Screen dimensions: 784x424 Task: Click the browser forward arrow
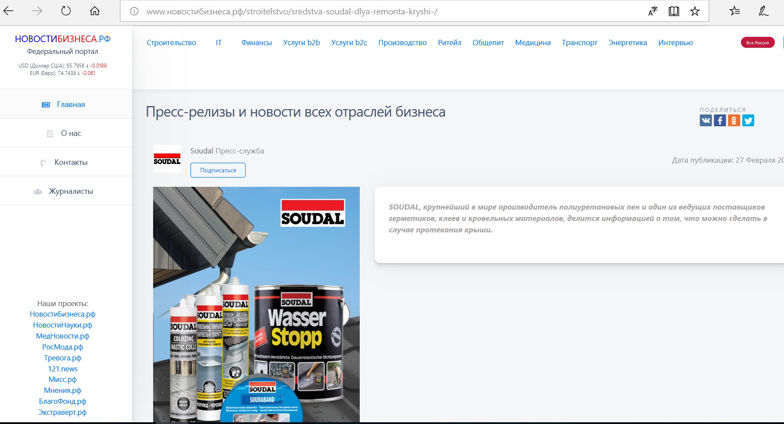click(x=37, y=11)
